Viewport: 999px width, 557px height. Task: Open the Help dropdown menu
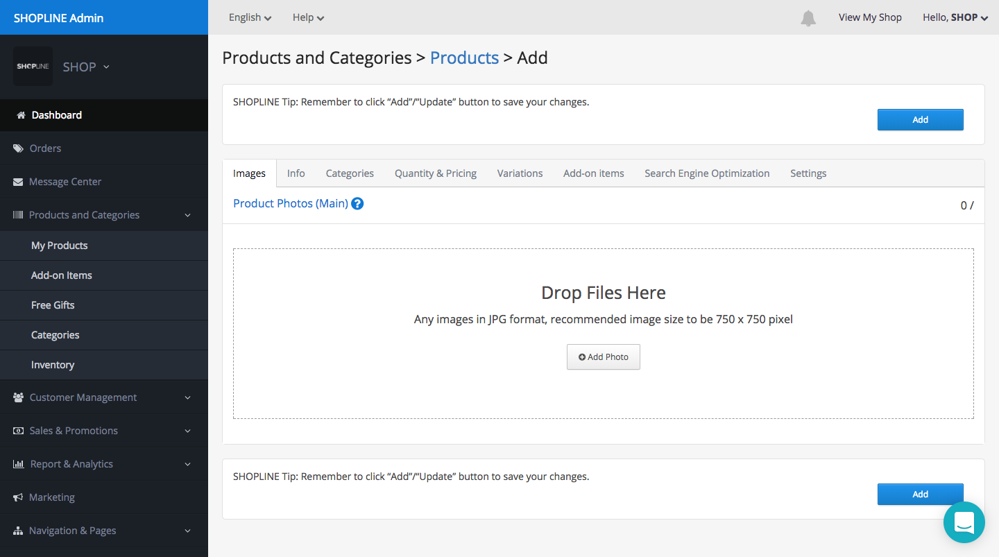point(308,17)
